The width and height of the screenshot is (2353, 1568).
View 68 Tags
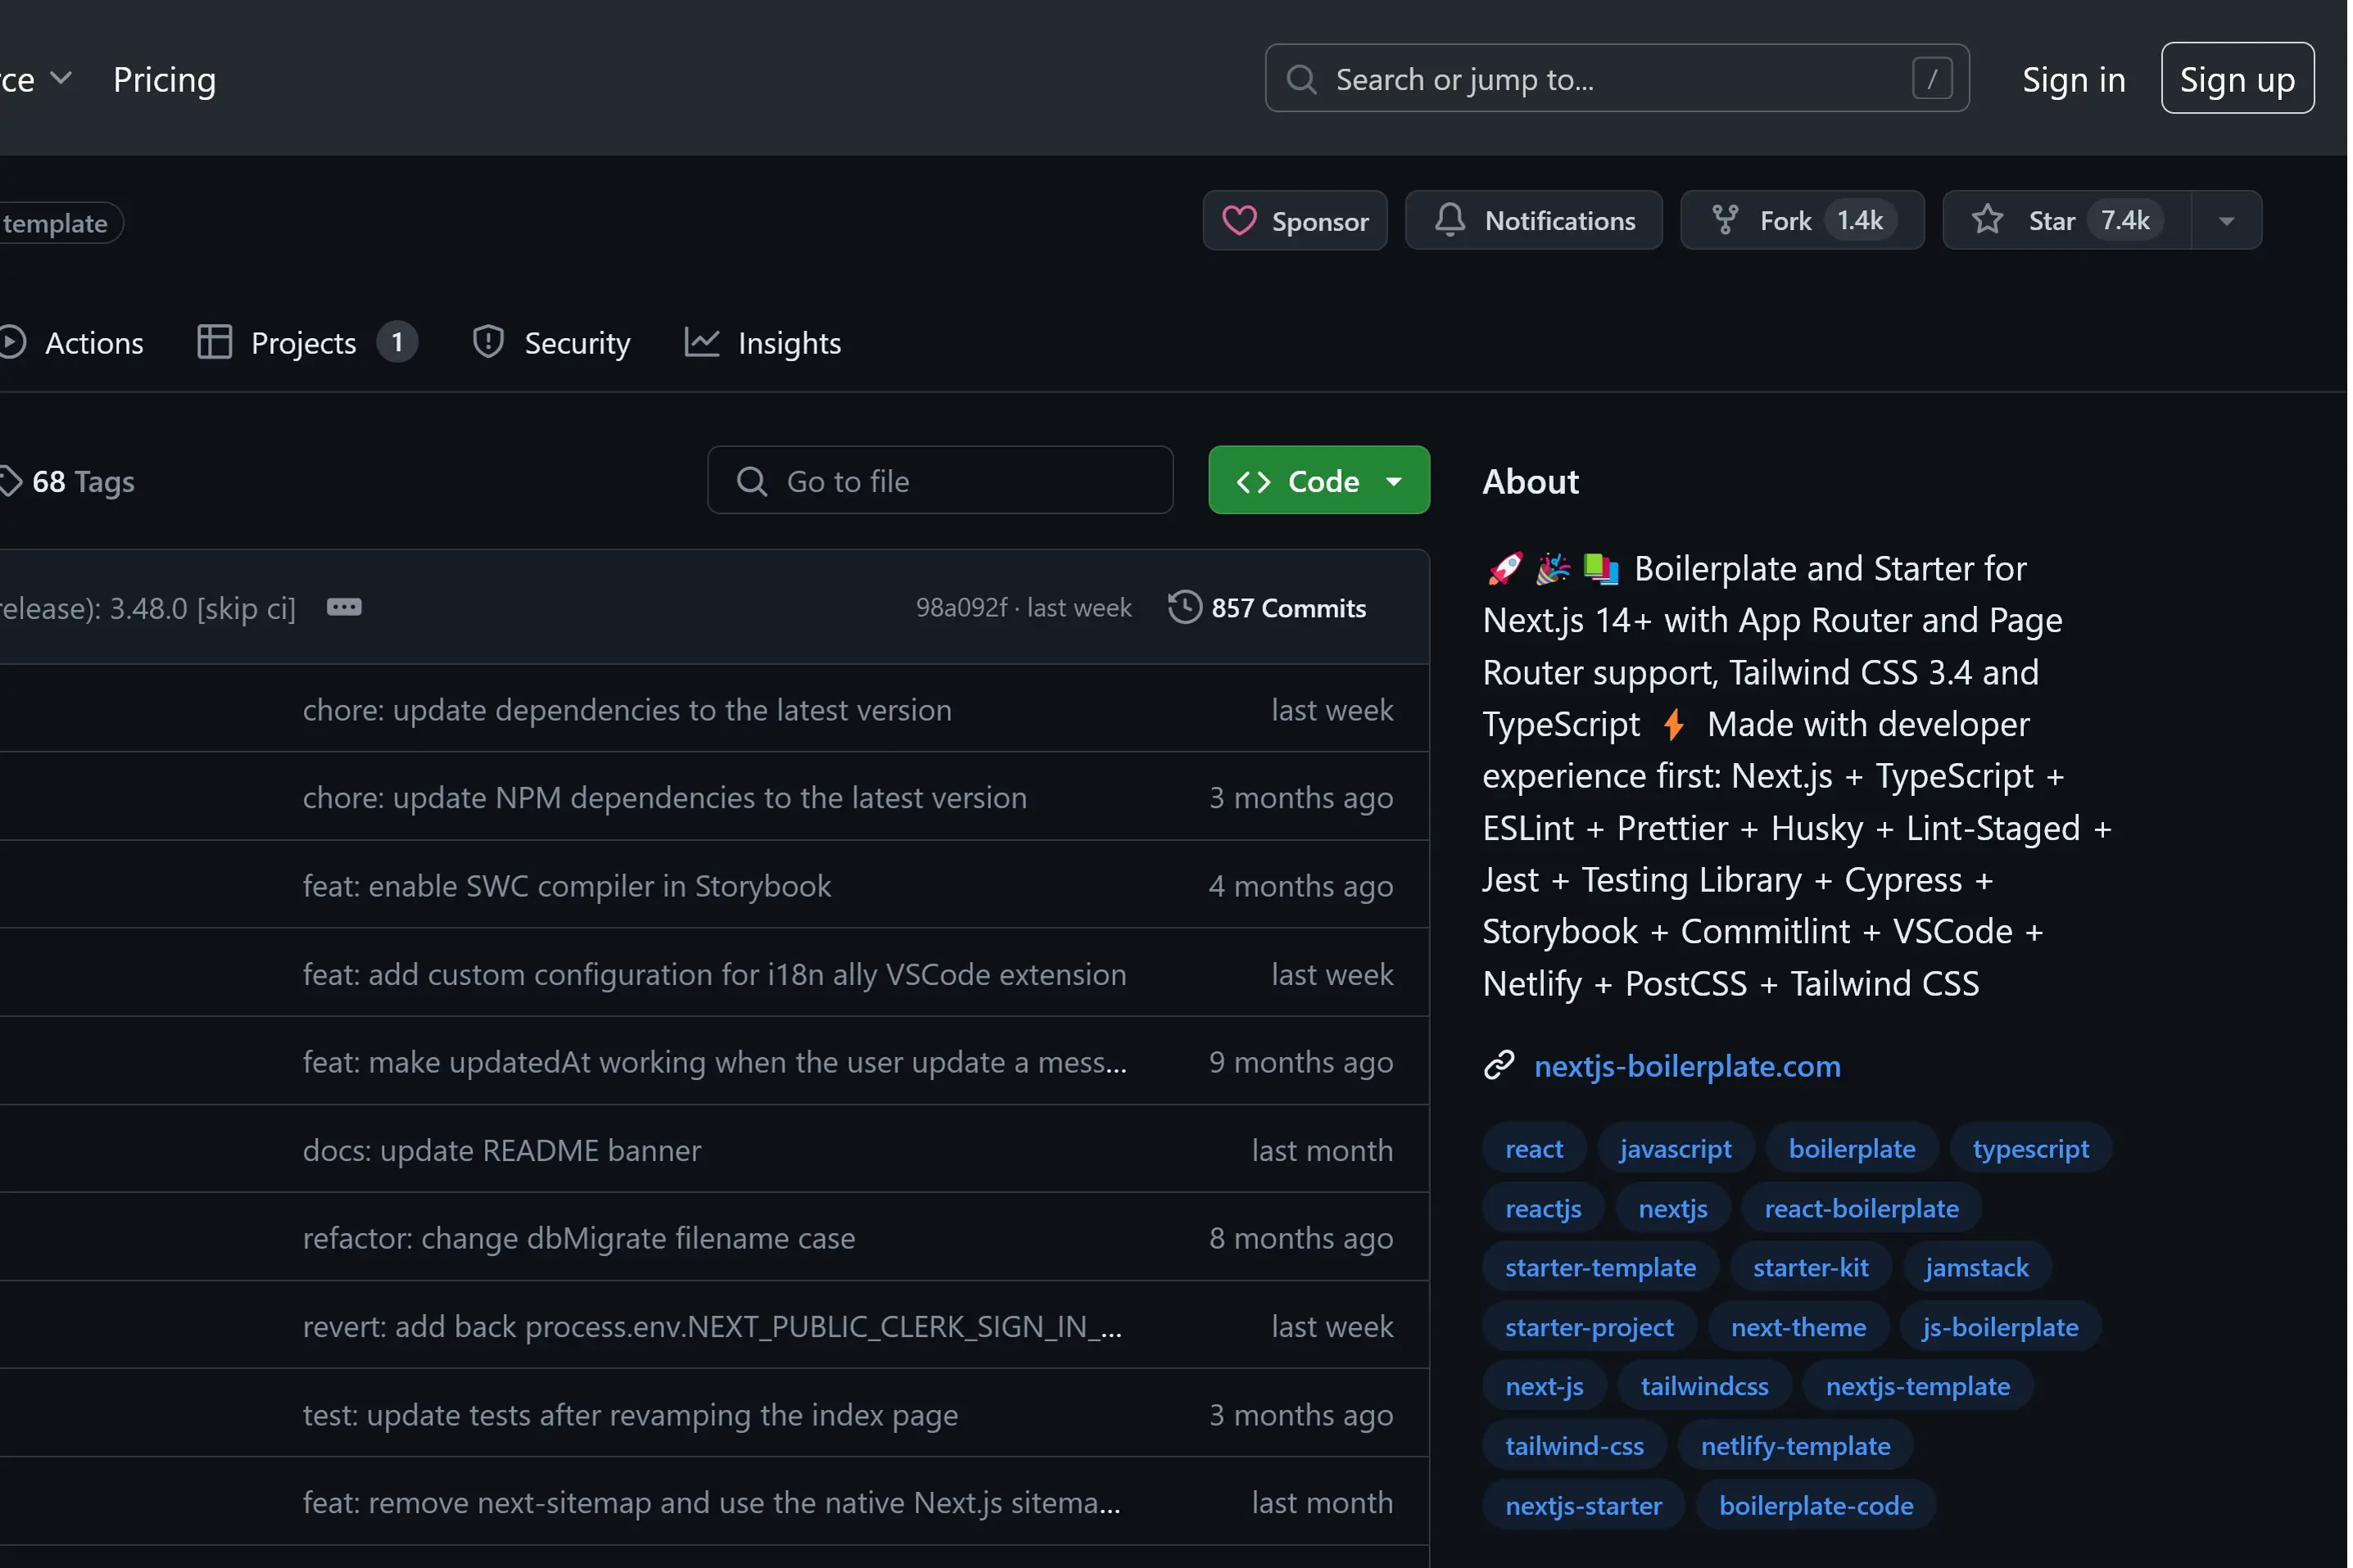[x=68, y=481]
